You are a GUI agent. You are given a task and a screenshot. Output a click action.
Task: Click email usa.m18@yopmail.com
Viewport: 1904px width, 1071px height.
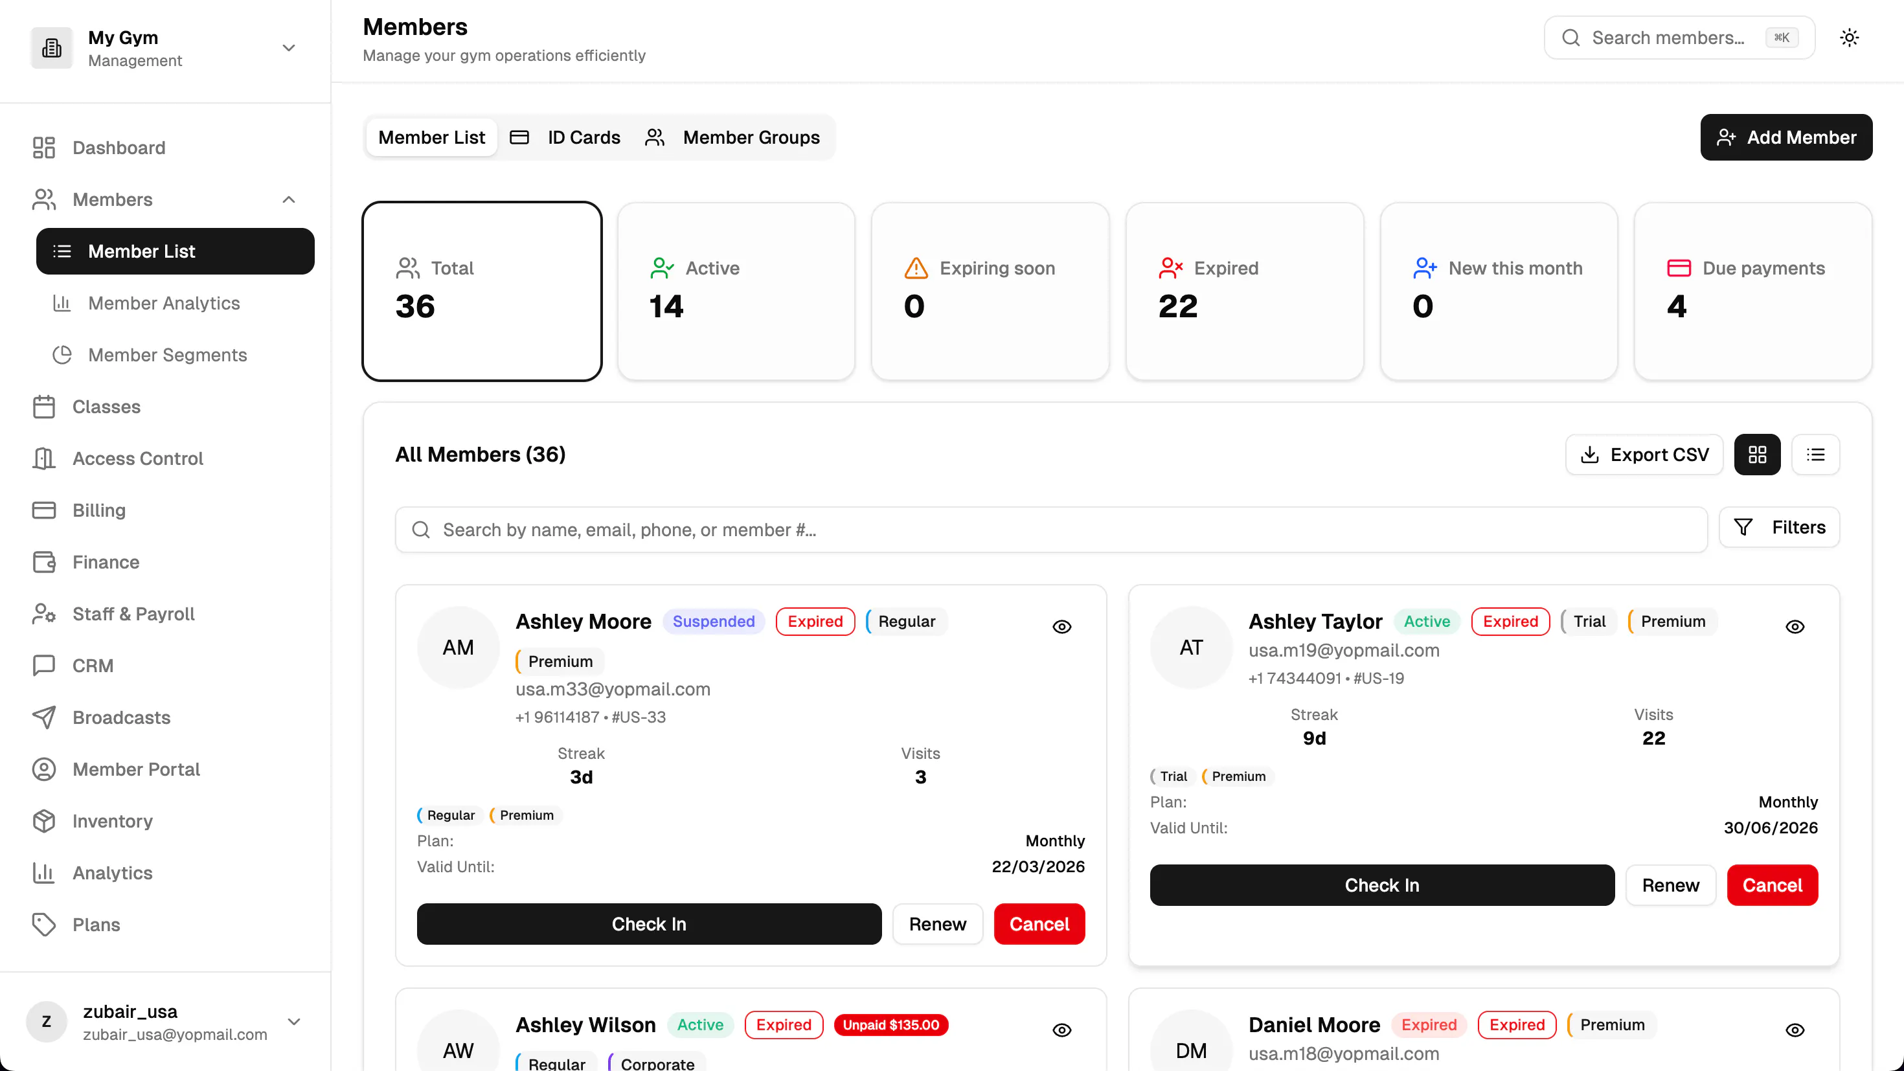point(1344,1054)
